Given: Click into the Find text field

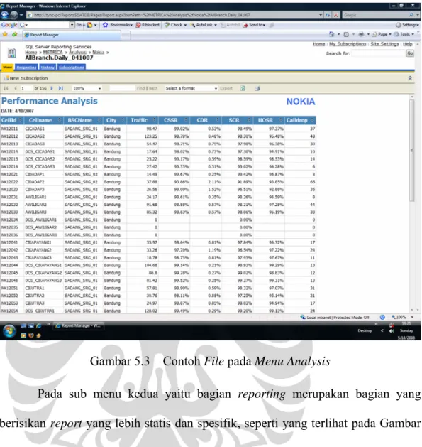Looking at the screenshot, I should point(123,88).
